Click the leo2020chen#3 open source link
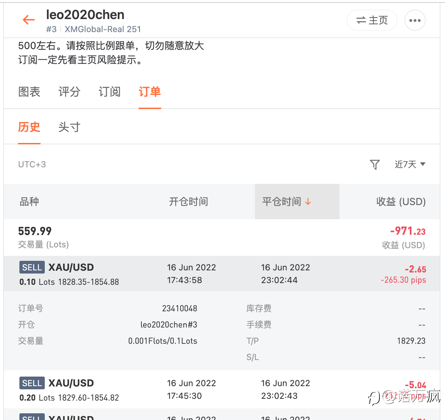 tap(169, 325)
